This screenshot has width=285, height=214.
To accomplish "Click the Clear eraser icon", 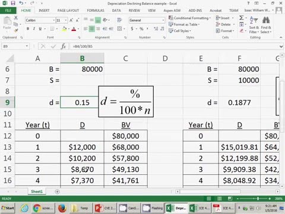I will [x=242, y=31].
